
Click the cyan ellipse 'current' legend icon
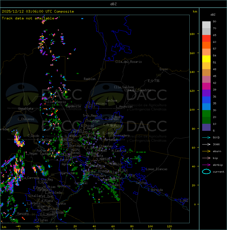click(206, 172)
